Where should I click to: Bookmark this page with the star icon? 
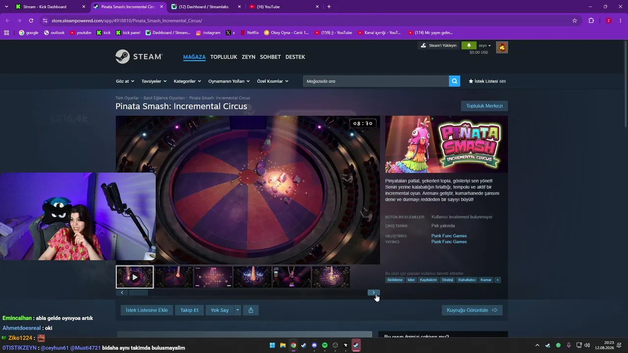(575, 21)
